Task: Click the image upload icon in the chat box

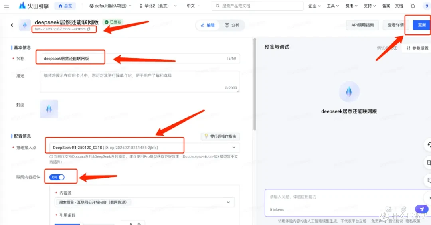Action: click(x=388, y=209)
